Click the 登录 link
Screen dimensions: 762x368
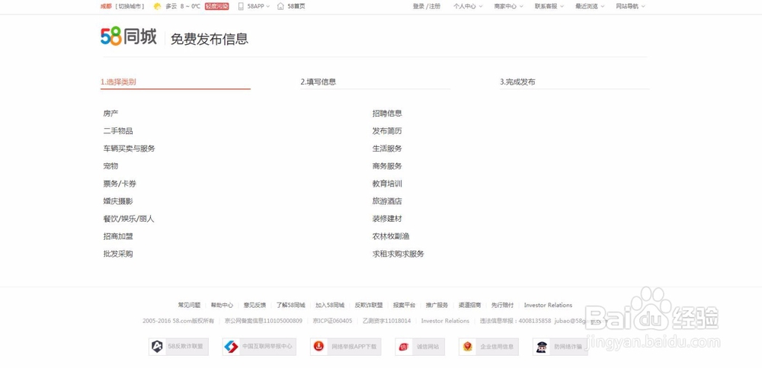coord(418,6)
